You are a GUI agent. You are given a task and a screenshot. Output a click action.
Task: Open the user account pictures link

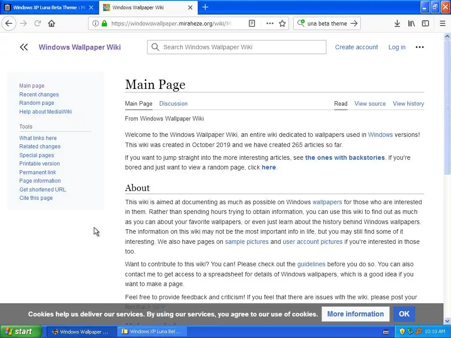(313, 242)
